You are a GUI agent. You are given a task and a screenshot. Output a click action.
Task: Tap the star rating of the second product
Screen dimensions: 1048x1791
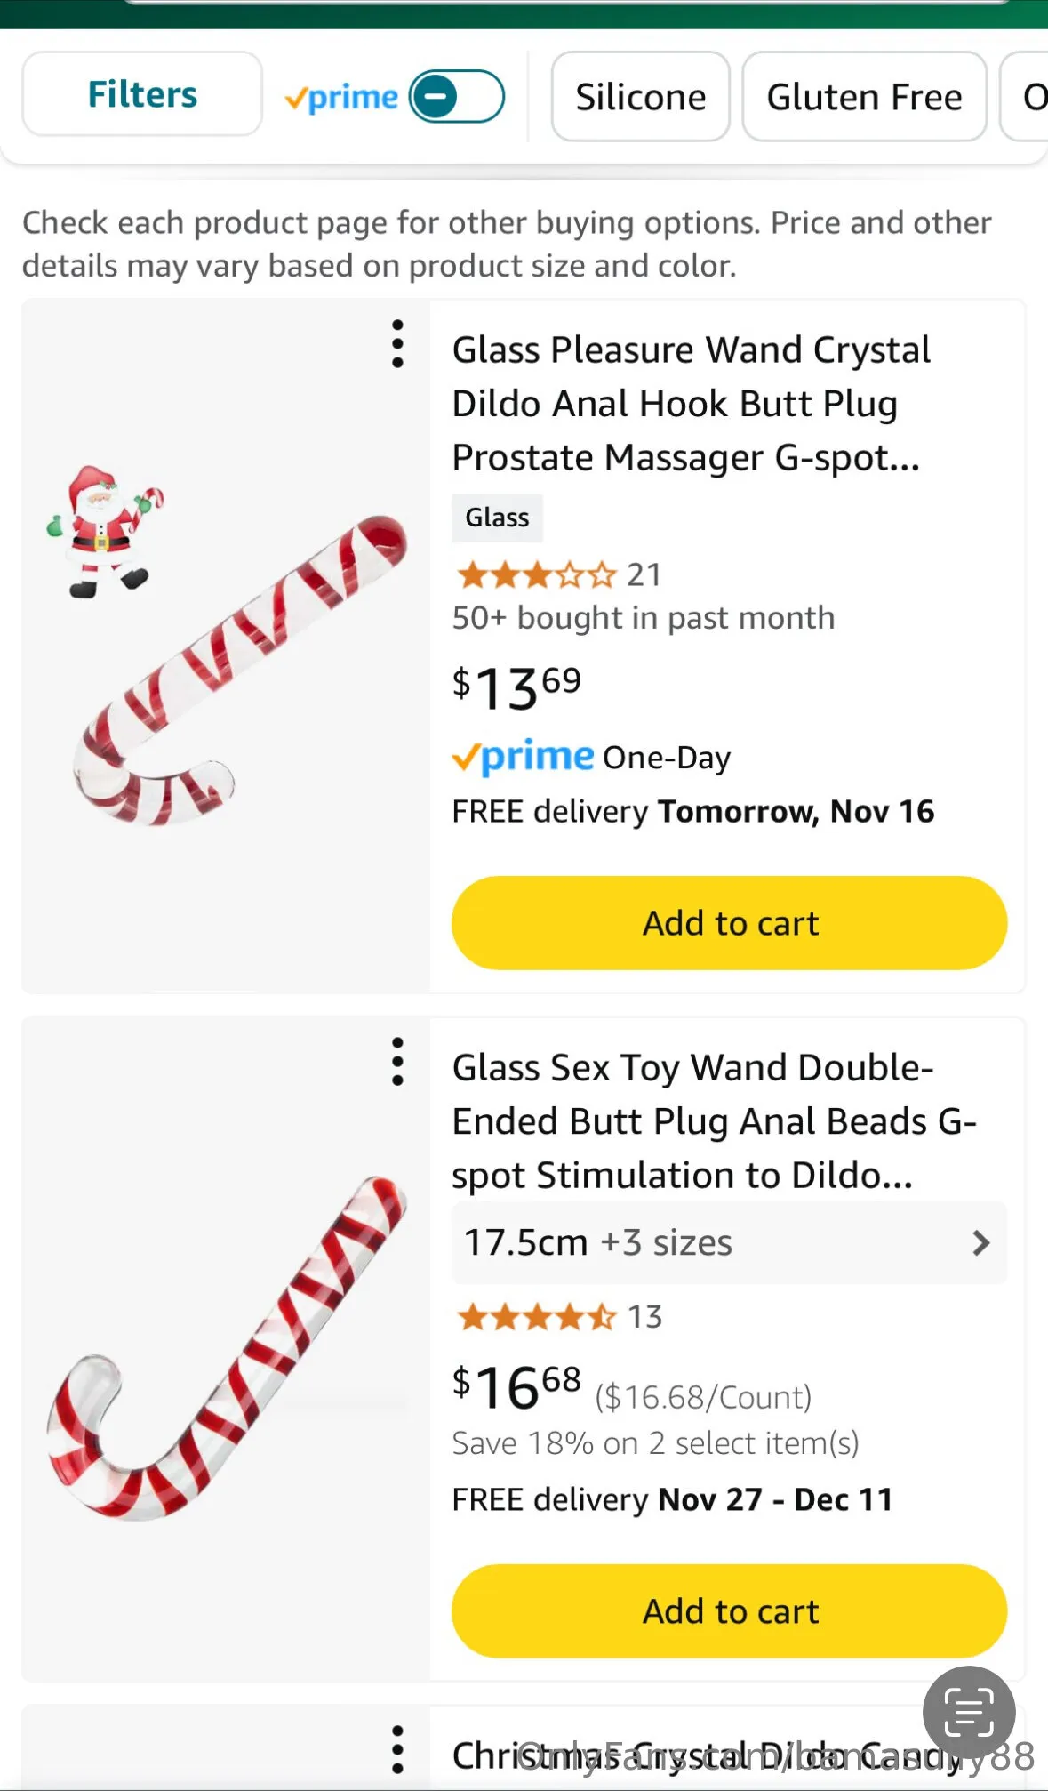click(536, 1316)
